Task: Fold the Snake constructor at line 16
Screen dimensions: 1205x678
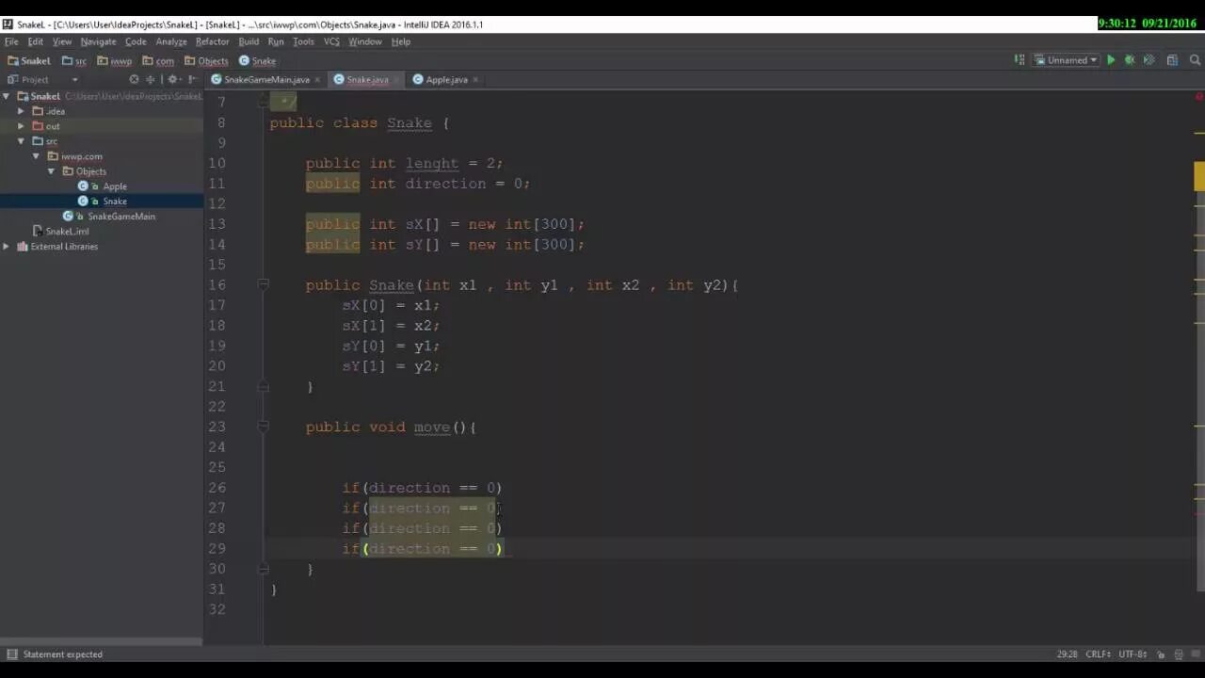Action: click(264, 284)
